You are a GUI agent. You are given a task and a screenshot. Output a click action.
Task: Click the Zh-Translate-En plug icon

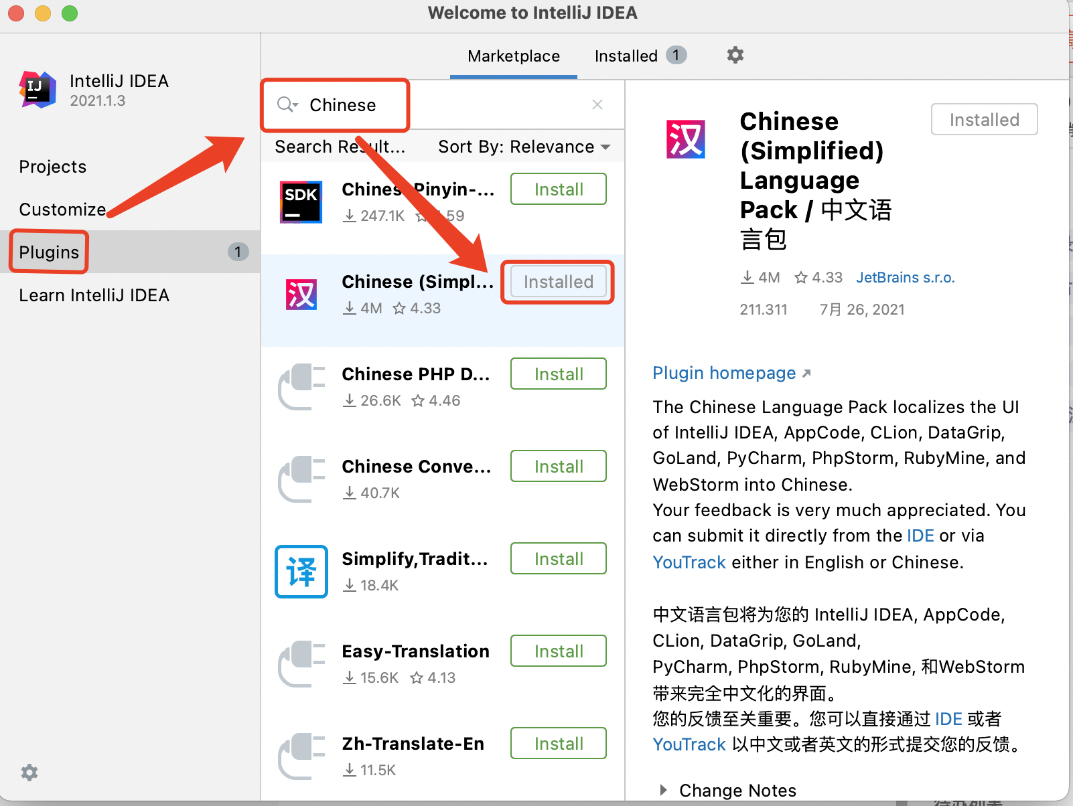(301, 756)
